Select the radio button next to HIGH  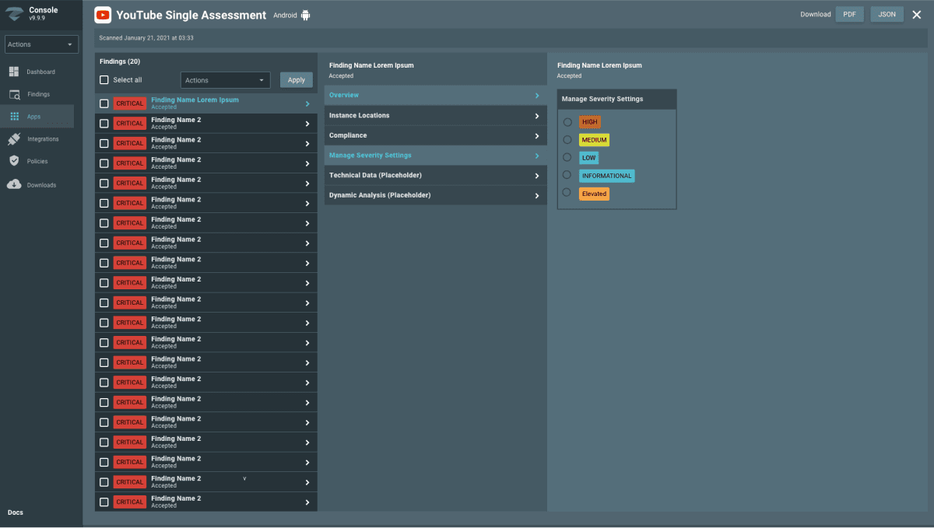coord(567,121)
